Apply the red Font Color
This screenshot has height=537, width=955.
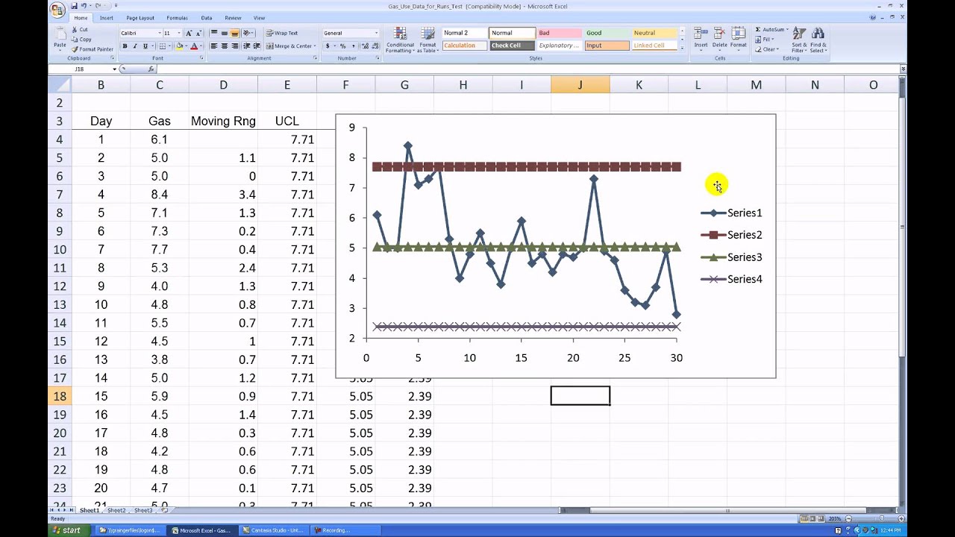coord(194,46)
